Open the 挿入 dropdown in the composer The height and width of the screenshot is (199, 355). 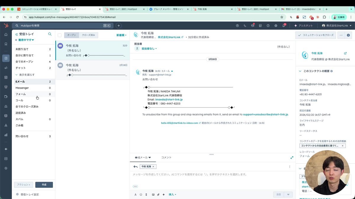pos(172,194)
